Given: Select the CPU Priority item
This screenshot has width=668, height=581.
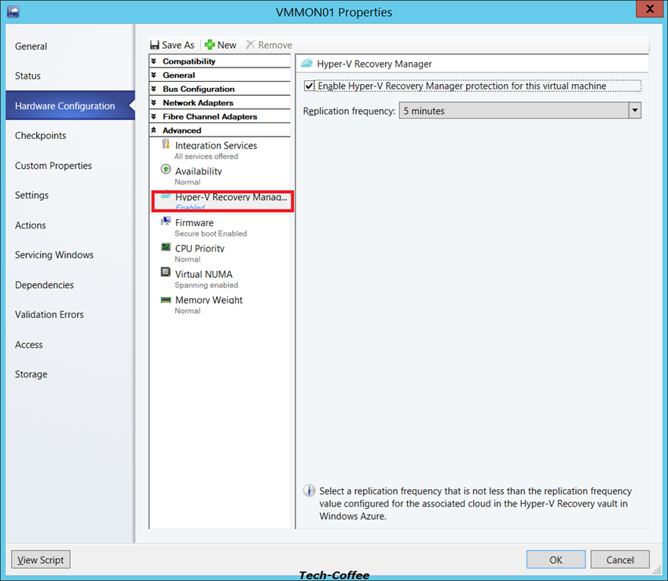Looking at the screenshot, I should [221, 254].
